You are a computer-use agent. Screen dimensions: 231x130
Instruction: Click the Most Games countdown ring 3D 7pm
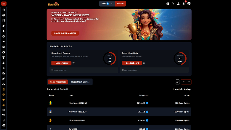[x=110, y=58]
